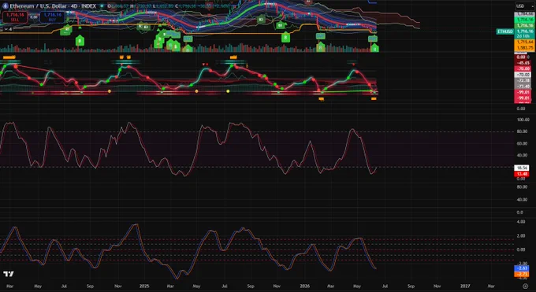This screenshot has width=536, height=292.
Task: Open chart time zone settings icon
Action: [x=526, y=286]
